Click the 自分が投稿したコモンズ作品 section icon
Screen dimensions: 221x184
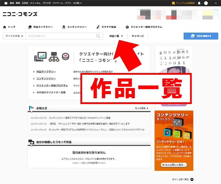pyautogui.click(x=31, y=142)
